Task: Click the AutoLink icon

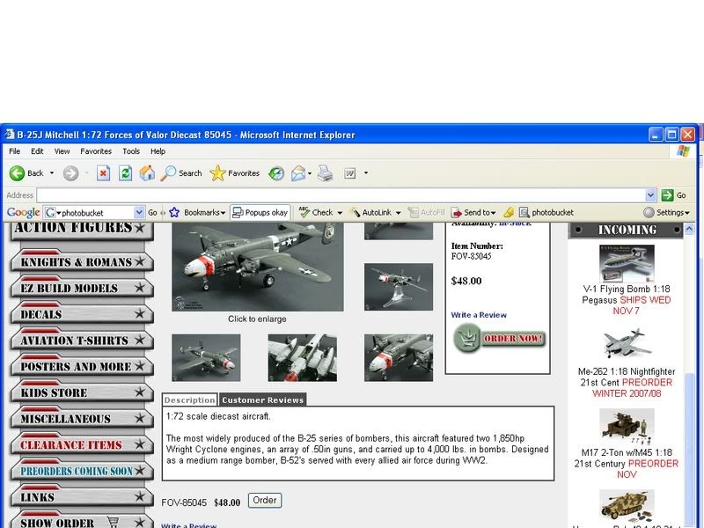Action: (x=356, y=212)
